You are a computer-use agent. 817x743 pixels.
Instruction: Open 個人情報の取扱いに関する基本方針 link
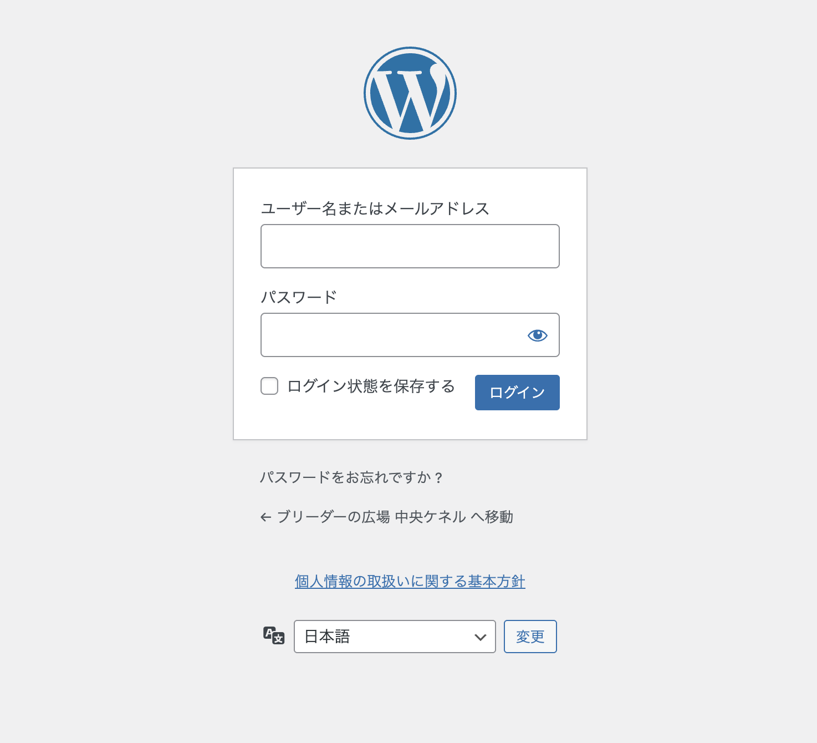pyautogui.click(x=410, y=581)
